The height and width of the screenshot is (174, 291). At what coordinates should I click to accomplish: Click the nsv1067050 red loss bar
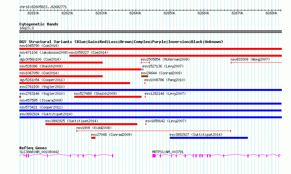point(61,76)
